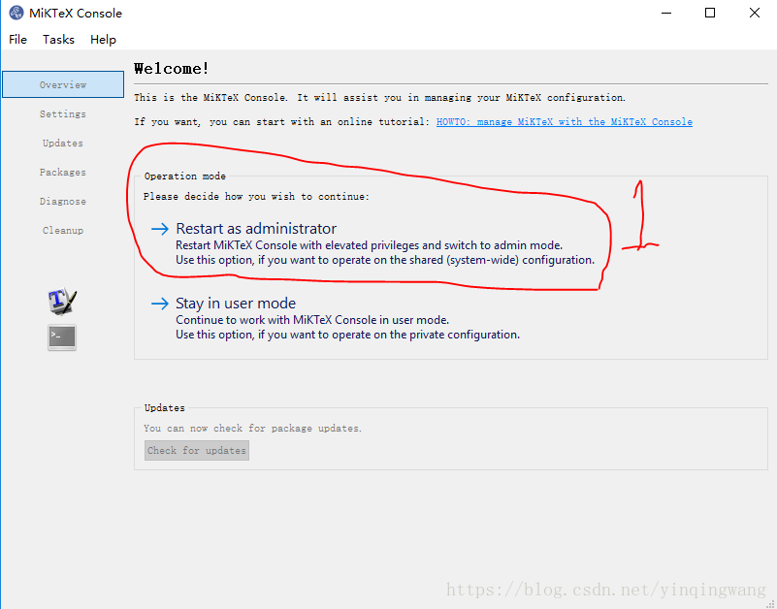Screen dimensions: 777x609
Task: Click the MiKTeX Console title bar logo
Action: click(16, 13)
